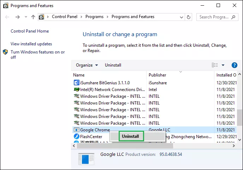The image size is (243, 170).
Task: Open Turn Windows features on or off
Action: 38,55
